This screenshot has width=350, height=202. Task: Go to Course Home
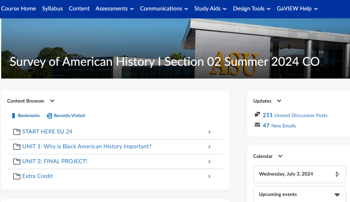coord(18,8)
